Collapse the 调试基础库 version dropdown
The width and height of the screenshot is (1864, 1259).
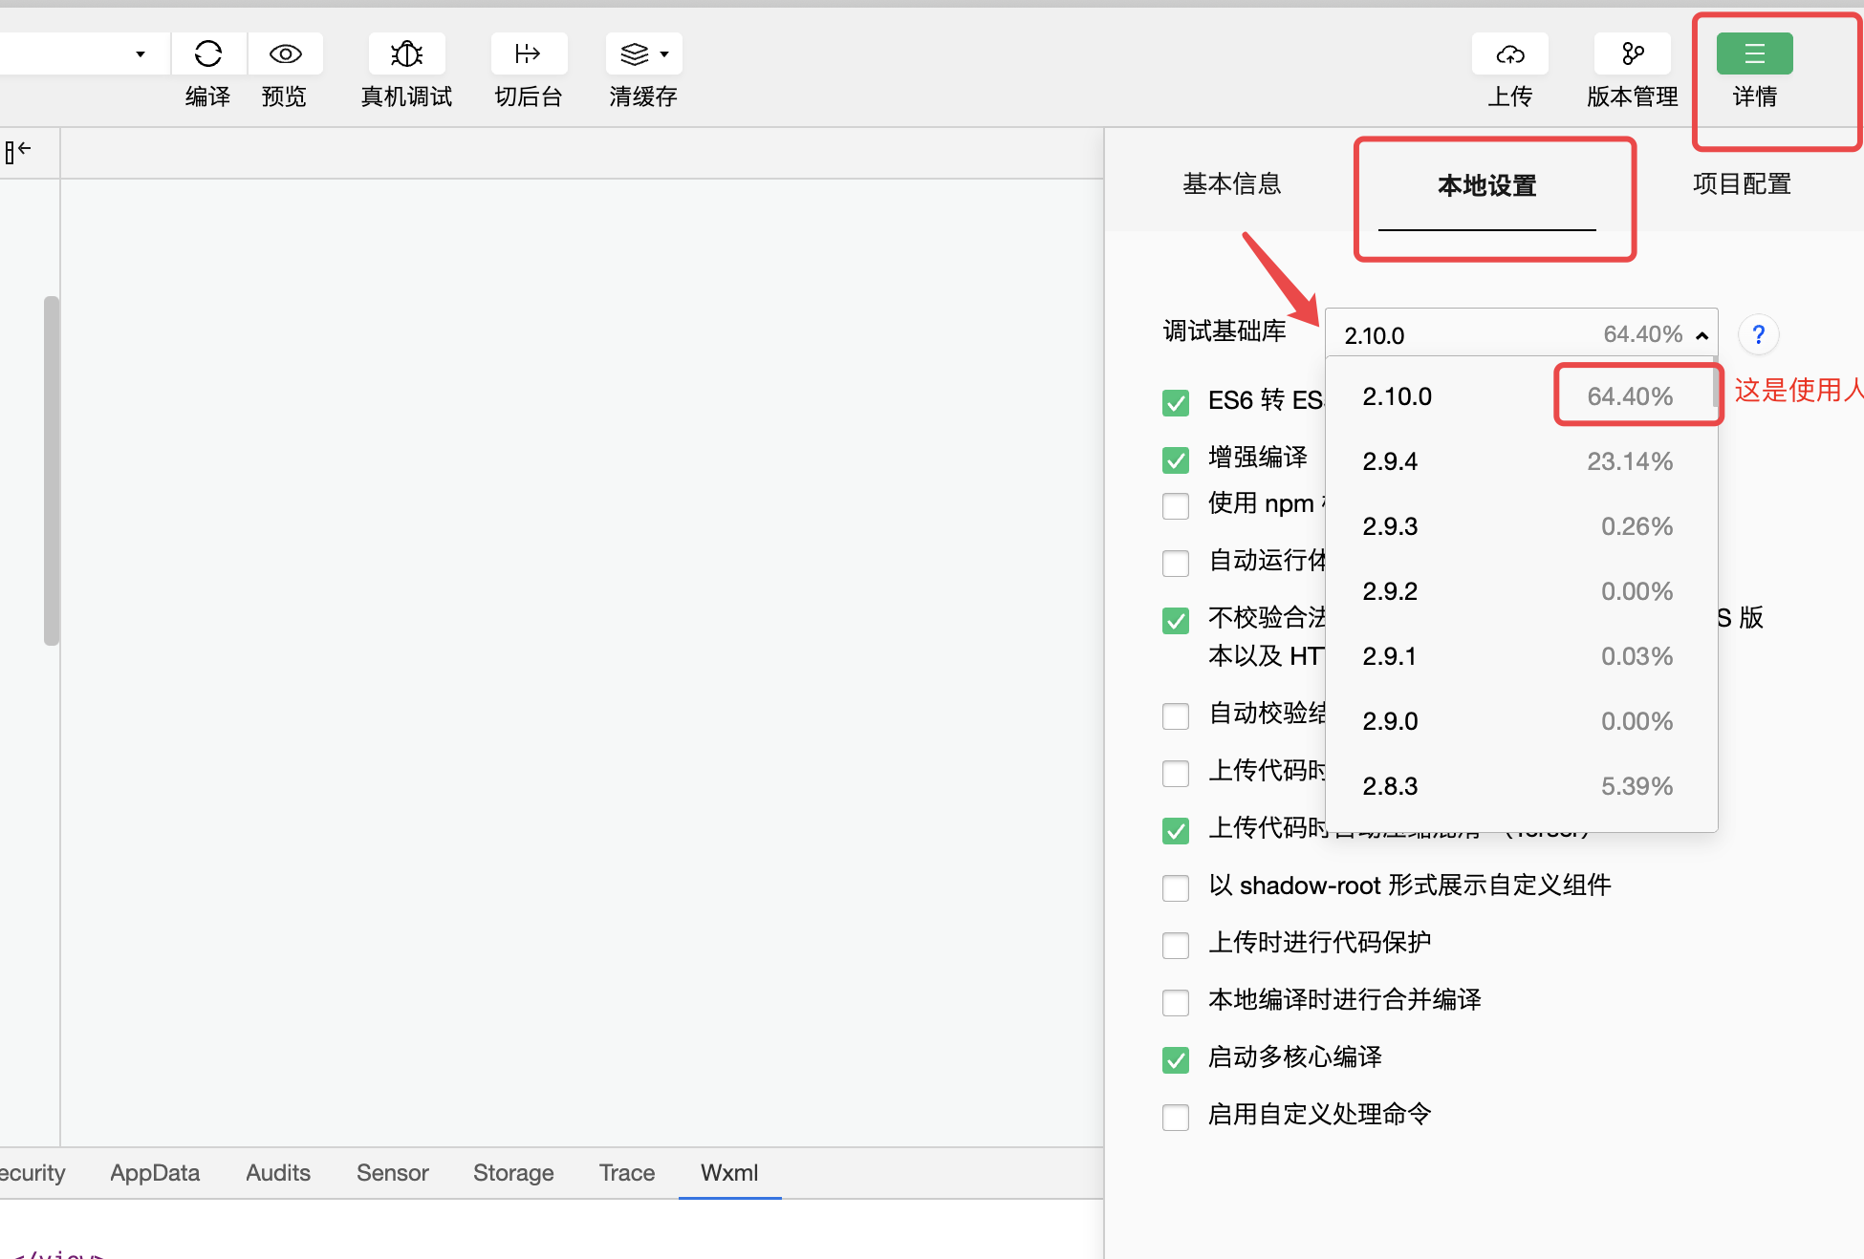click(x=1701, y=335)
